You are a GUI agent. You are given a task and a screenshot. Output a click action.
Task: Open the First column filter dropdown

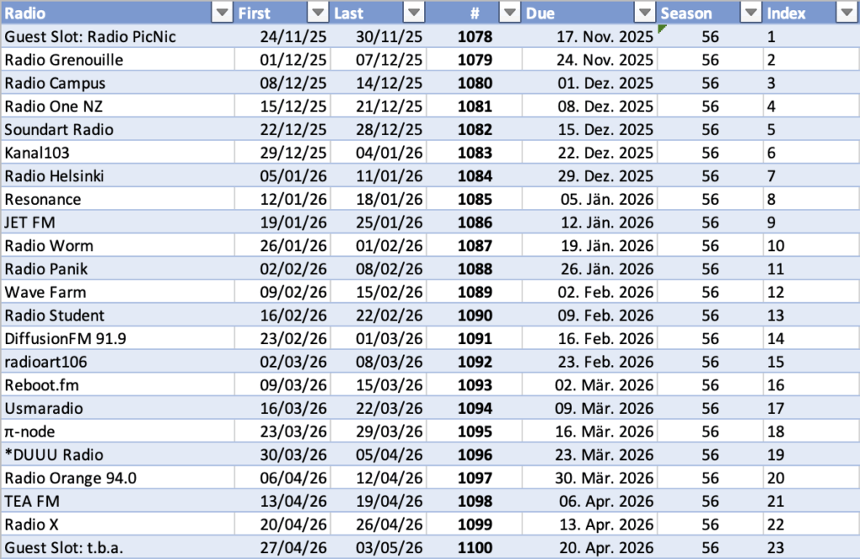click(318, 13)
